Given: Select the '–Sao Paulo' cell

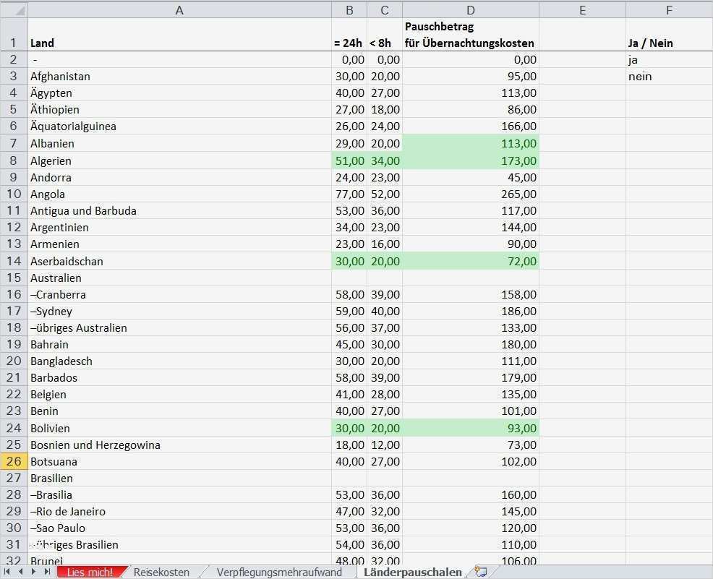Looking at the screenshot, I should tap(179, 528).
